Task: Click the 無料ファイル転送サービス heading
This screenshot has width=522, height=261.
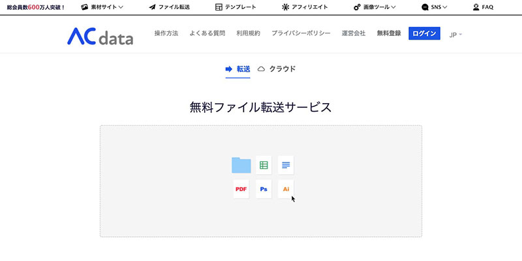Action: tap(260, 108)
